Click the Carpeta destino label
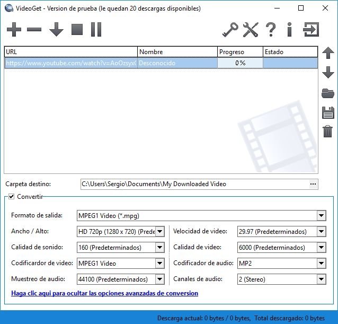338x324 pixels. 28,184
